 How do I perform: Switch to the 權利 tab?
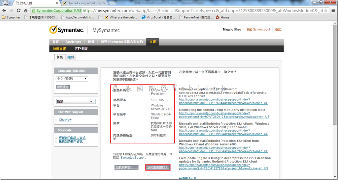coord(71,57)
